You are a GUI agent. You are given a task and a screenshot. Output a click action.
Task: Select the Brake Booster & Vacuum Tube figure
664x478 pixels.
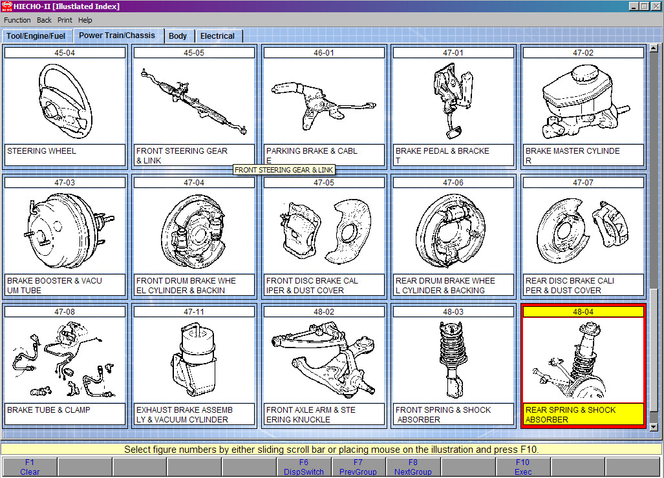tap(65, 230)
